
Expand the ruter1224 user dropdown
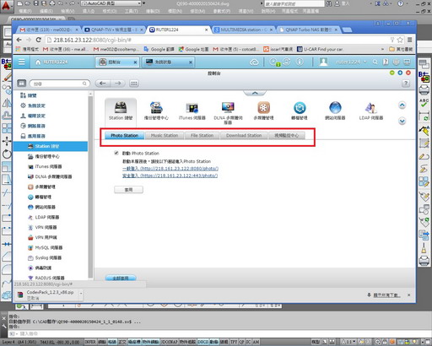[x=365, y=62]
